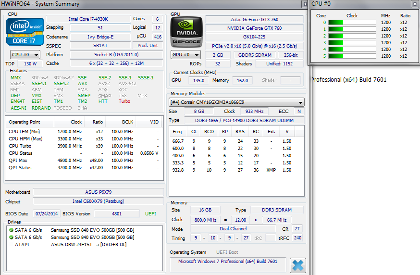Click the SSSE-3 feature flag

[x=146, y=78]
